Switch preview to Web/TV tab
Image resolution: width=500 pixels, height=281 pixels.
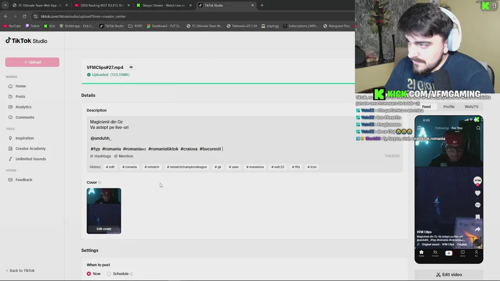471,107
